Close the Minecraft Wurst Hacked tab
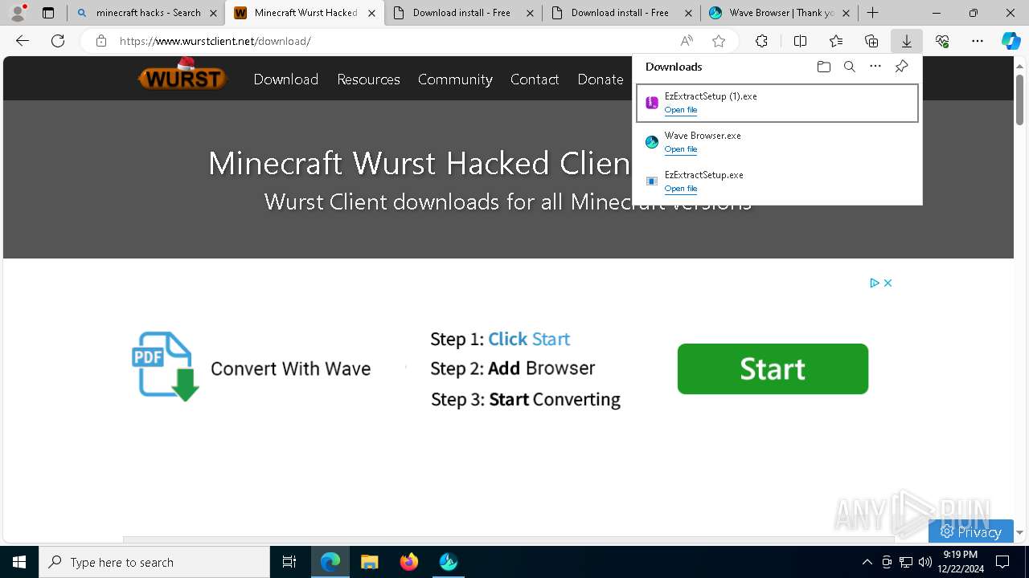Viewport: 1029px width, 578px height. tap(371, 13)
